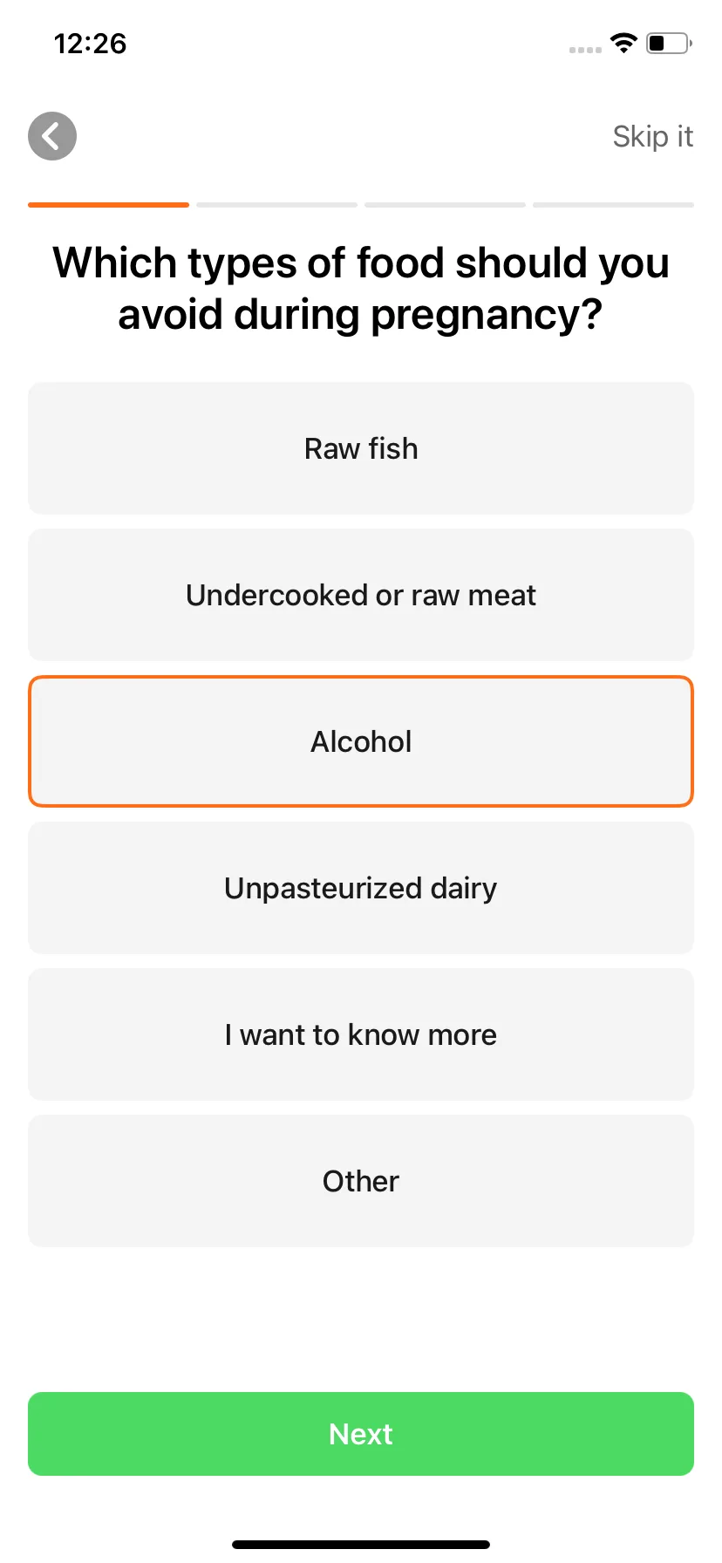Select the Raw fish option
The height and width of the screenshot is (1563, 722).
[361, 448]
